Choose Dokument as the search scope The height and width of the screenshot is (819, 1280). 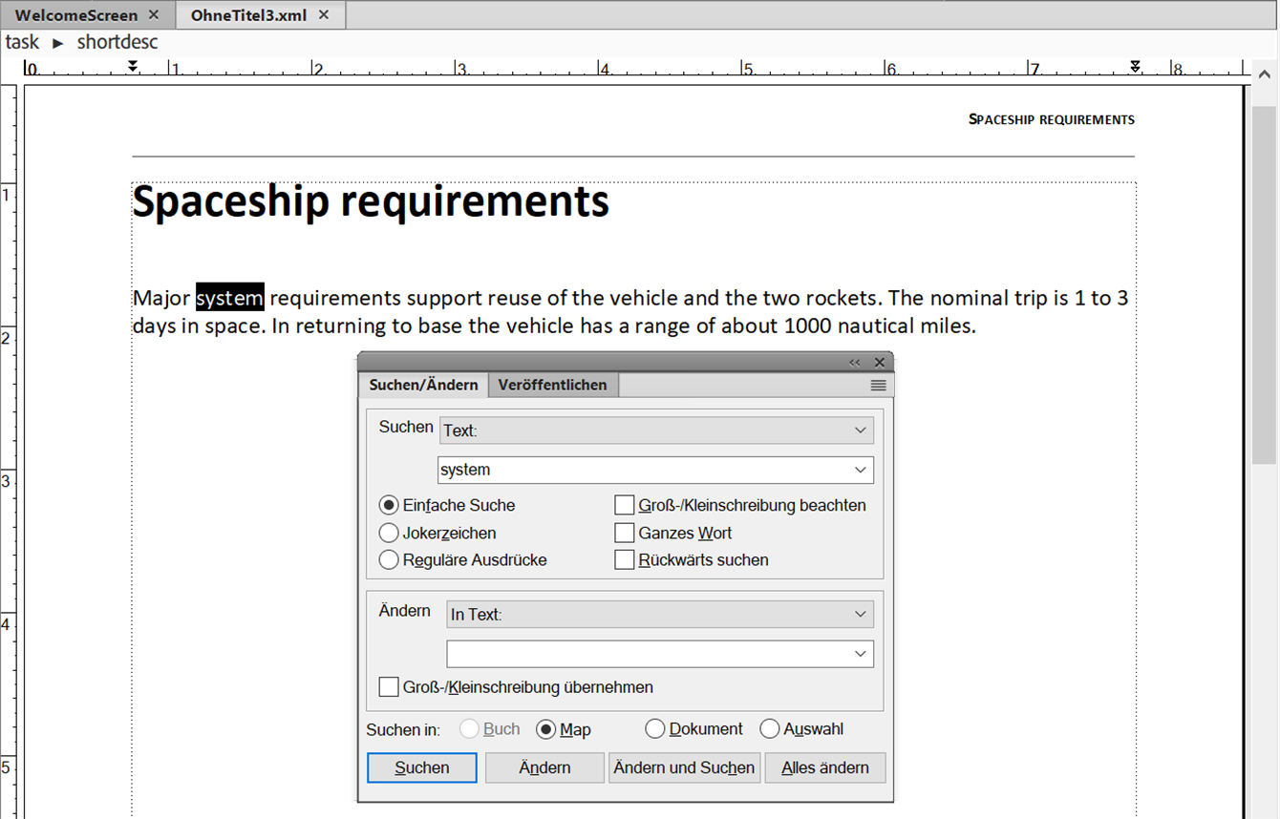click(654, 729)
